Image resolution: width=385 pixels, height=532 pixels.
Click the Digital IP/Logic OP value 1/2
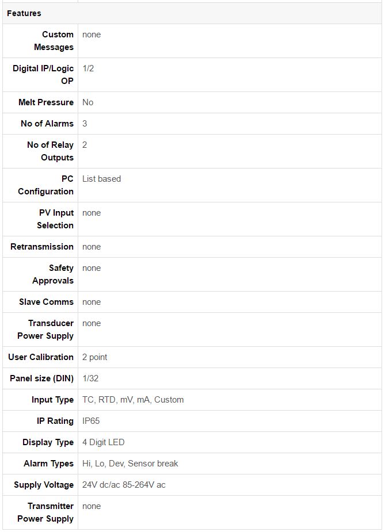click(x=88, y=68)
